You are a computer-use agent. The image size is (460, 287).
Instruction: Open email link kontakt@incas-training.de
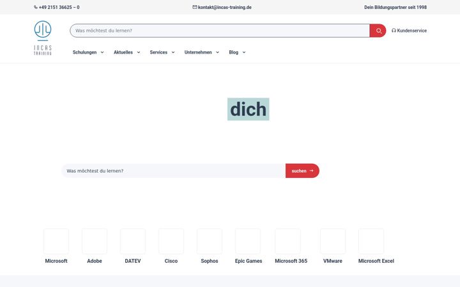pyautogui.click(x=225, y=7)
